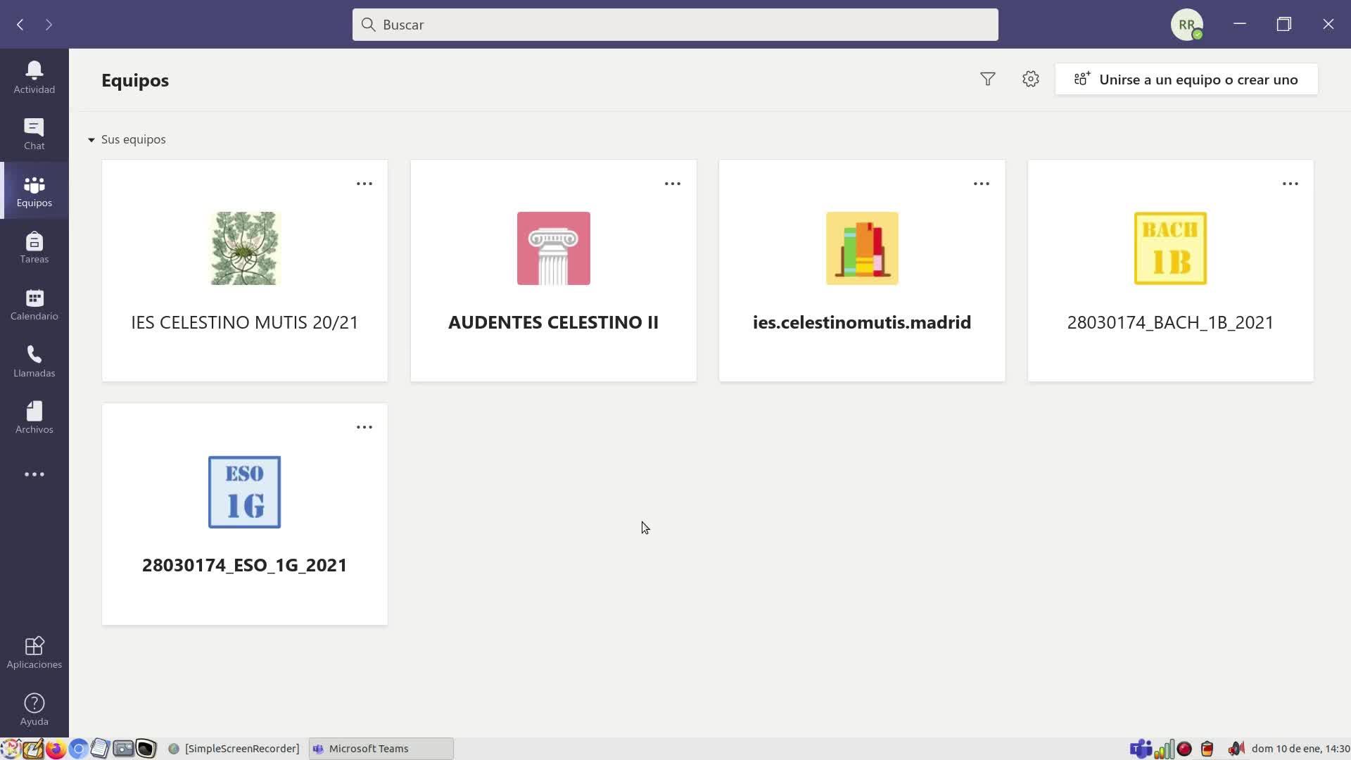The width and height of the screenshot is (1351, 760).
Task: Open more options for AUDENTES CELESTINO II
Action: tap(672, 184)
